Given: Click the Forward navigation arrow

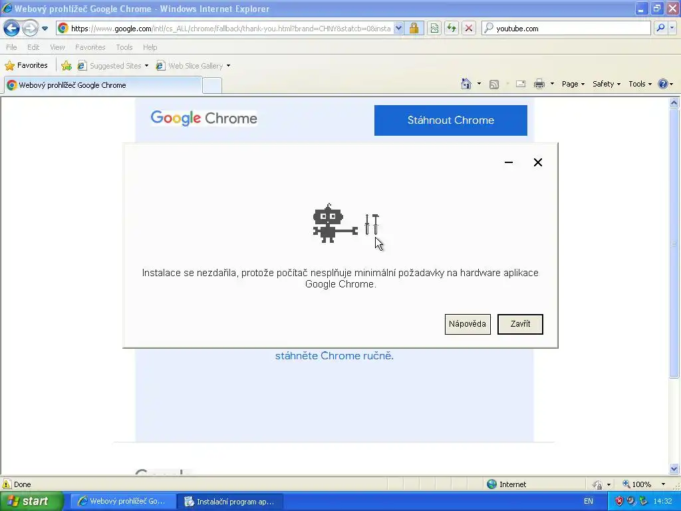Looking at the screenshot, I should [30, 28].
